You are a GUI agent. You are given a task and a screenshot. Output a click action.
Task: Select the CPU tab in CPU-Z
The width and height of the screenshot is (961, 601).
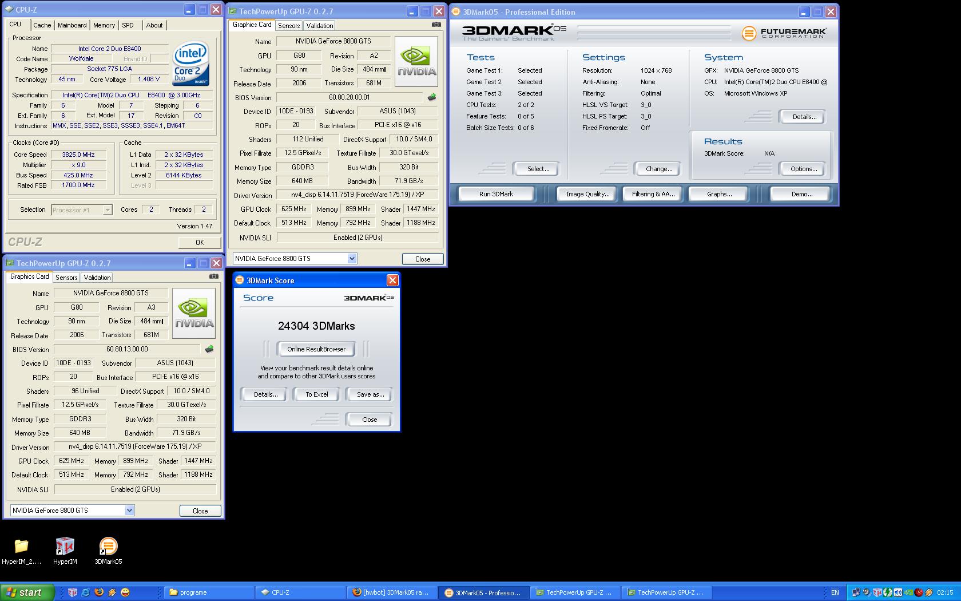[15, 24]
